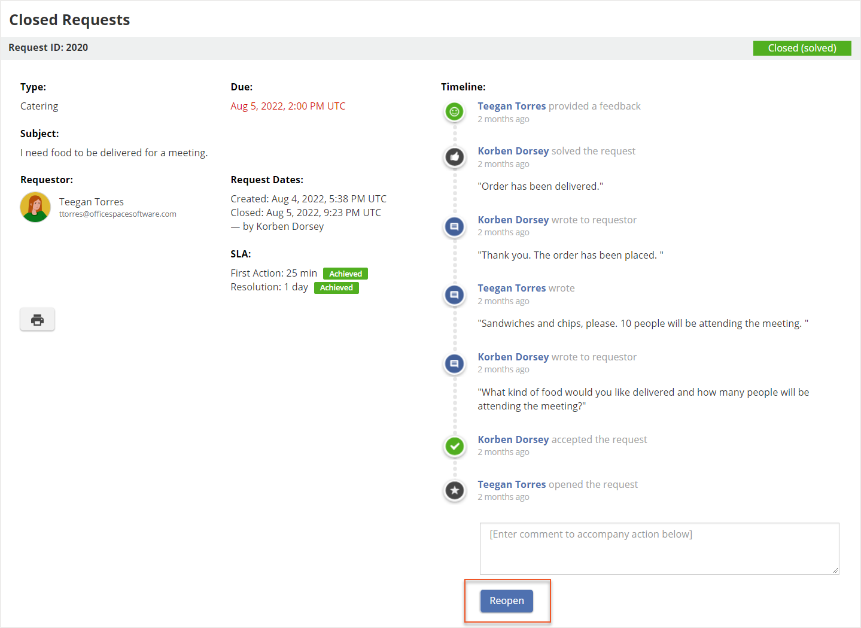Click the Korben Dorsey name link
The image size is (861, 628).
click(x=513, y=151)
